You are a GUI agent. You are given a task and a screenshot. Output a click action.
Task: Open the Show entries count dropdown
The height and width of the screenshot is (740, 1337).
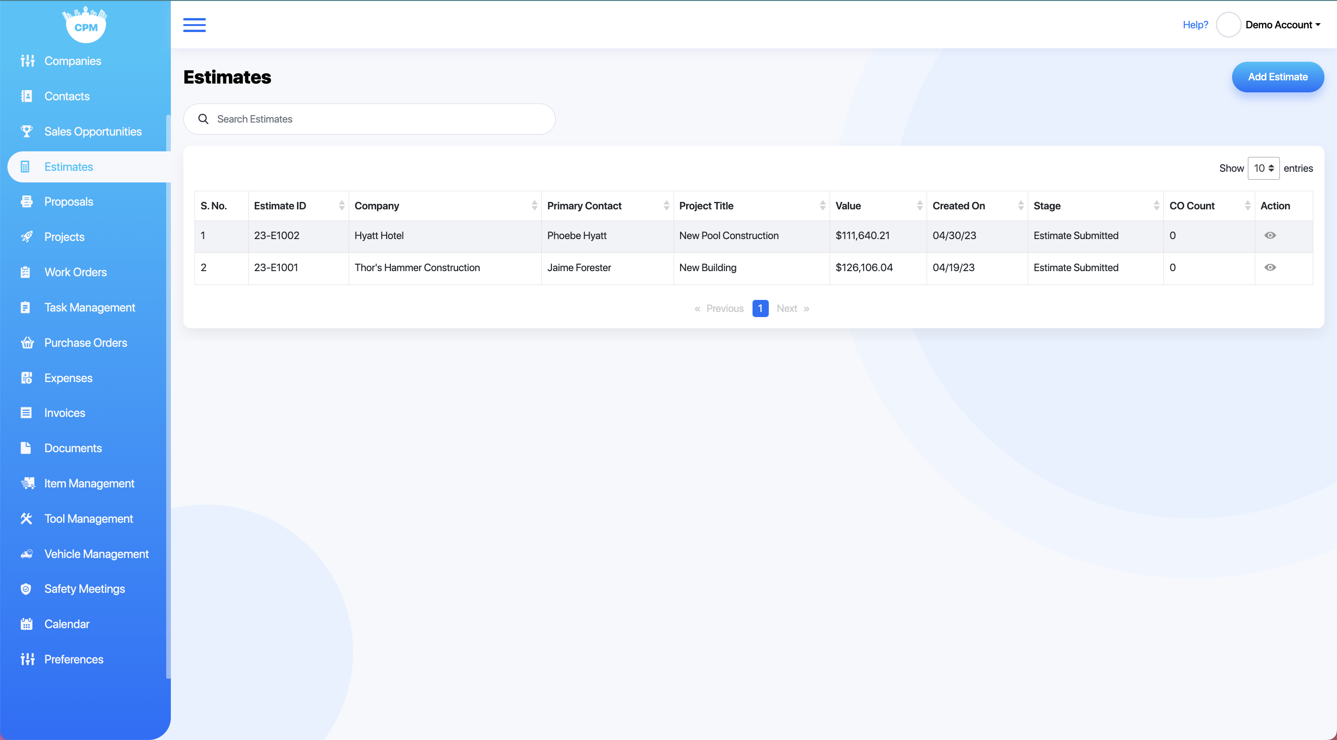[x=1263, y=168]
